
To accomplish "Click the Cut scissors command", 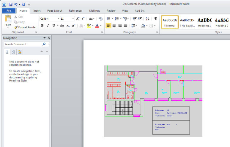I will (18, 17).
